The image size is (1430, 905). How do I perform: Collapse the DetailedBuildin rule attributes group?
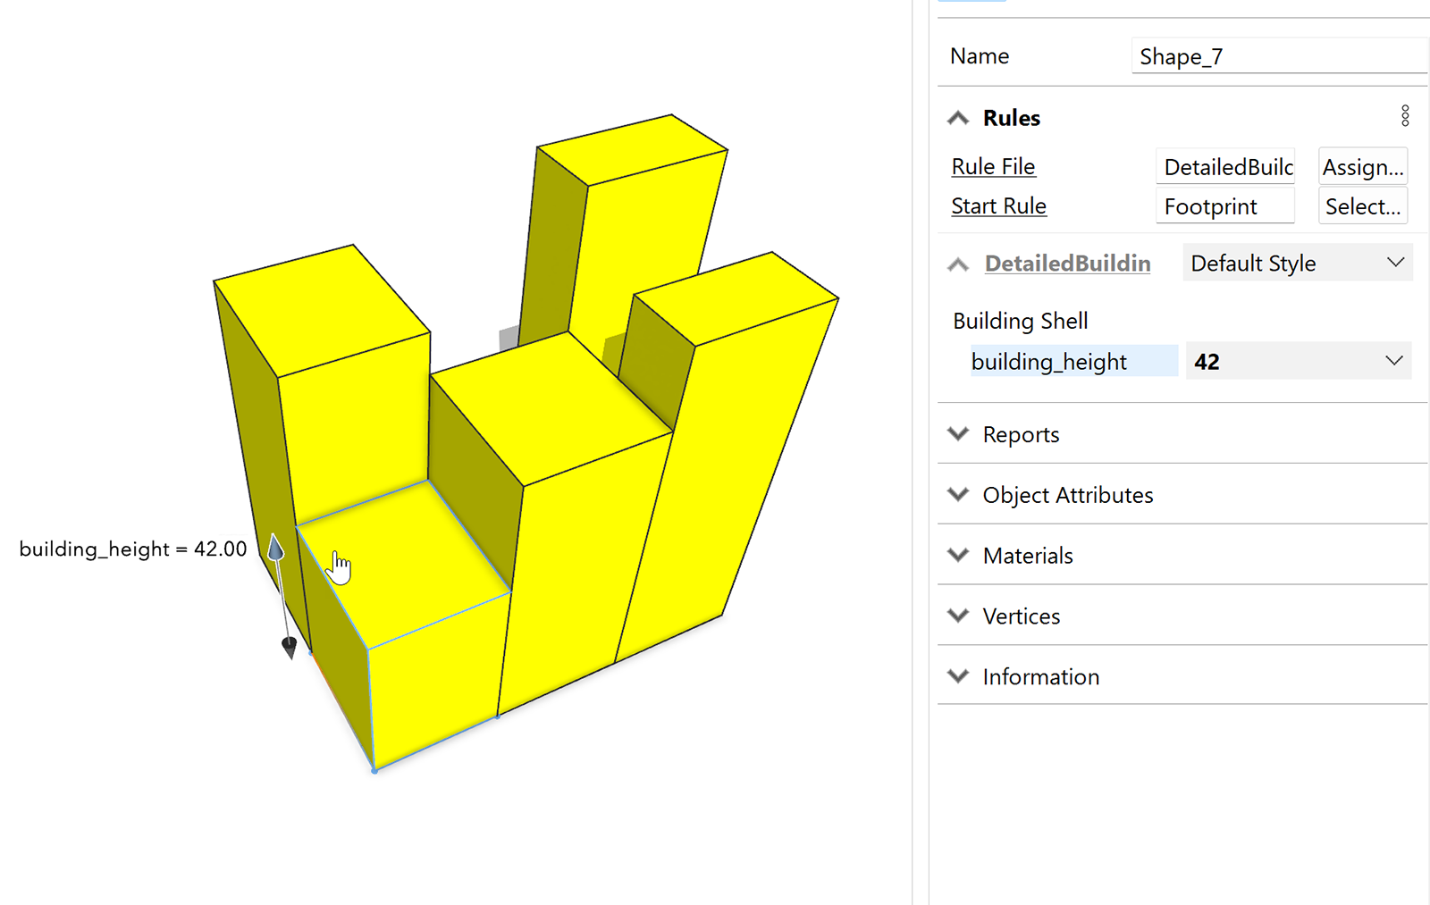pyautogui.click(x=958, y=264)
